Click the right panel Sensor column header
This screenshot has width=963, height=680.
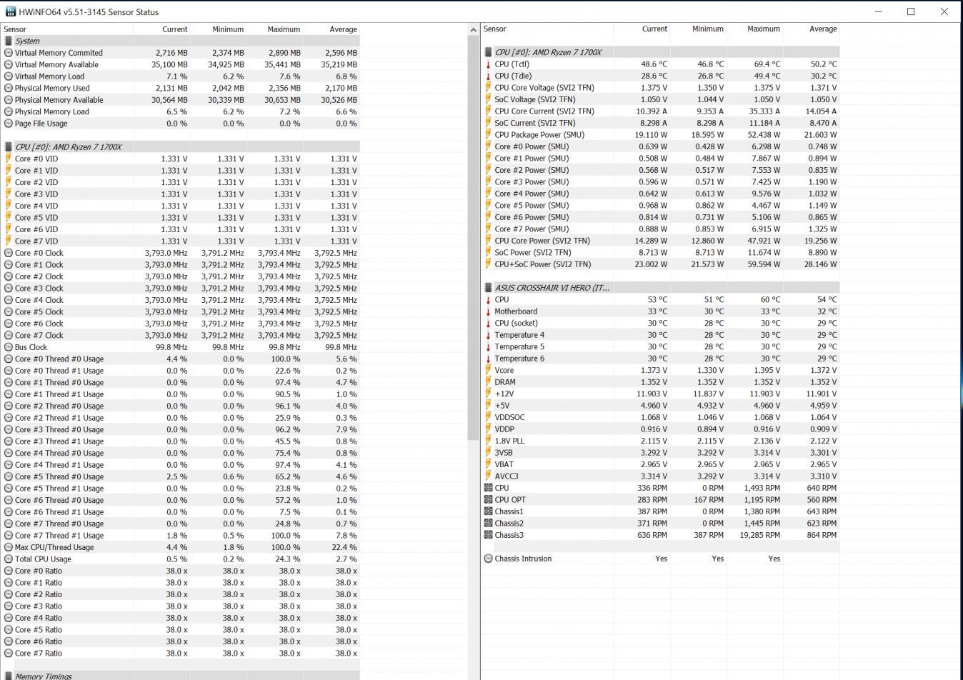click(x=547, y=29)
